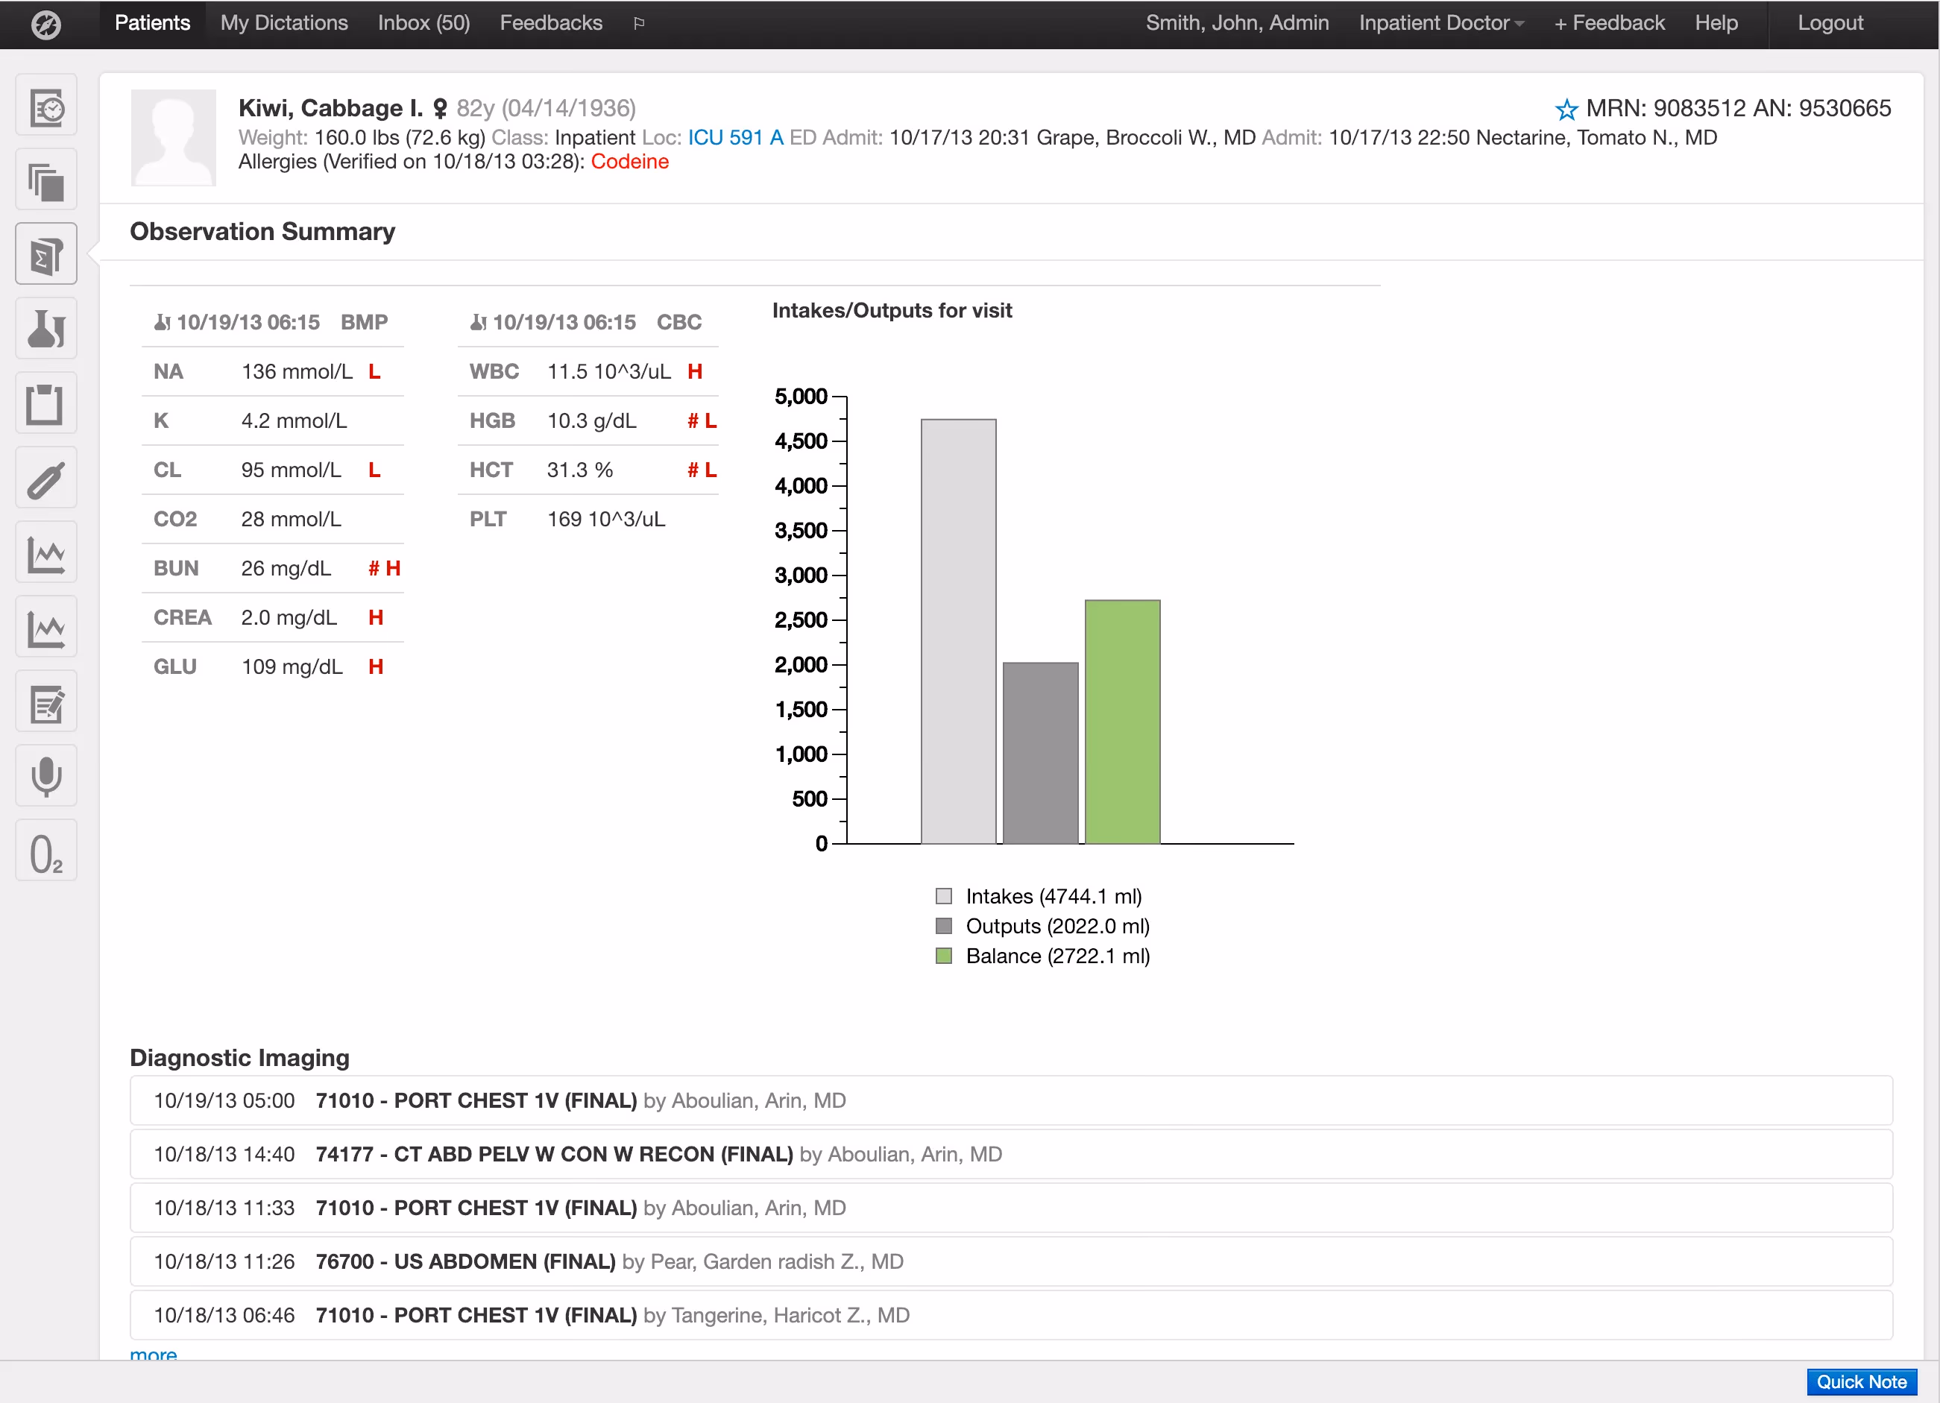Click the Quick Note button
The width and height of the screenshot is (1940, 1403).
click(1861, 1381)
